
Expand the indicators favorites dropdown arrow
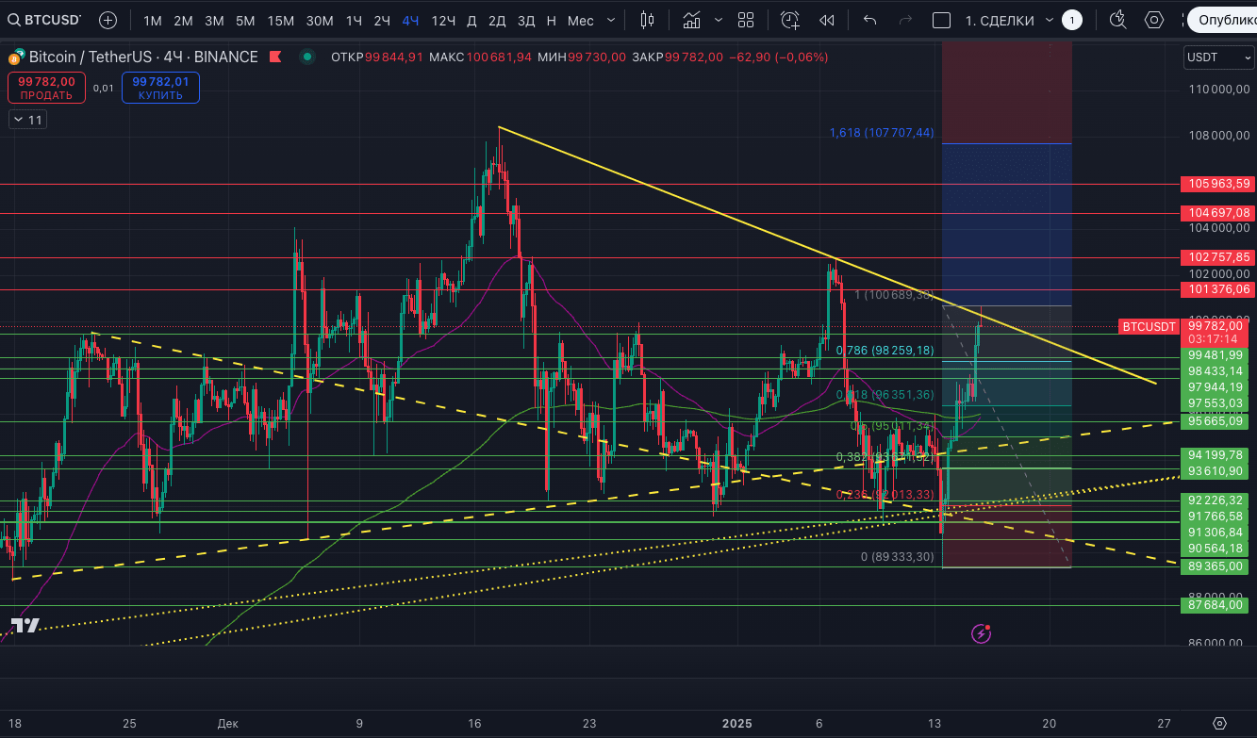(x=719, y=20)
